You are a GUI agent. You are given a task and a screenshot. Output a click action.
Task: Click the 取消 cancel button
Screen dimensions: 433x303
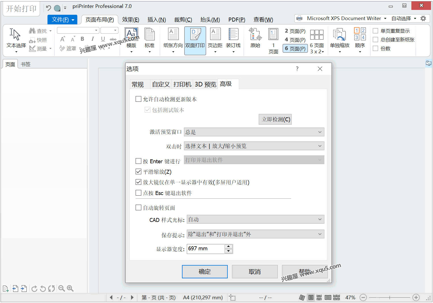coord(255,272)
